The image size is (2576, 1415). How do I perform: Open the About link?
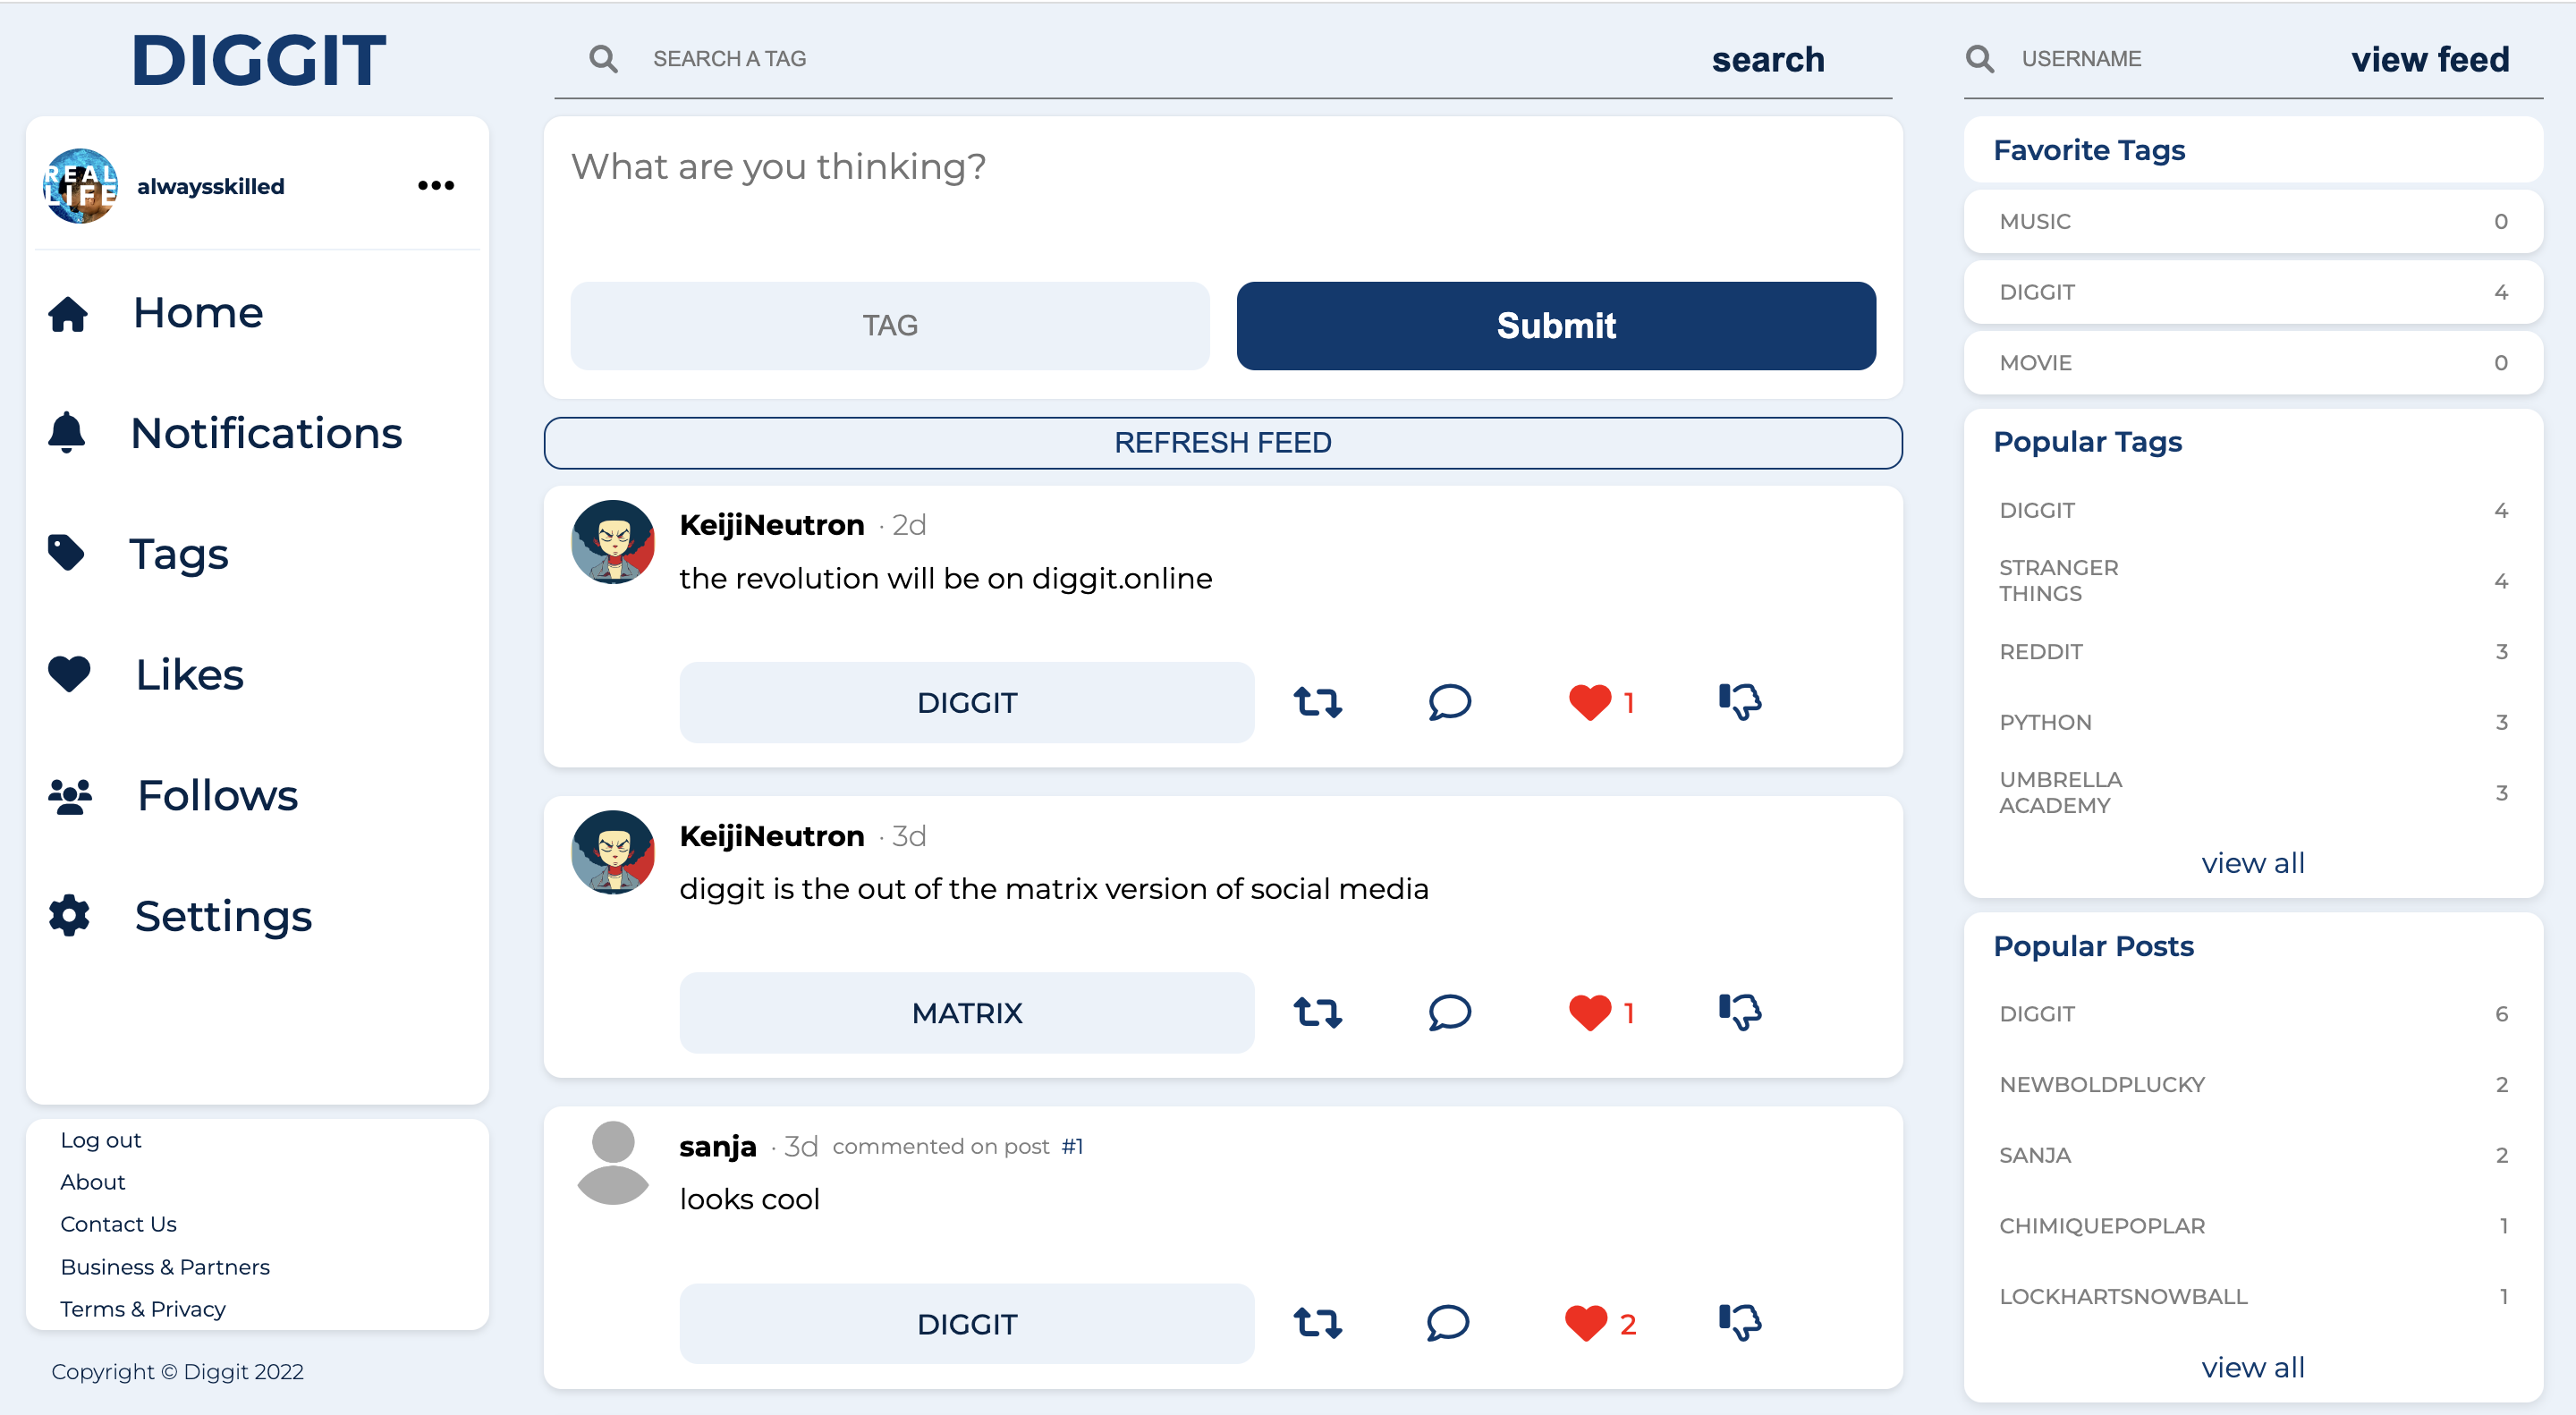tap(92, 1182)
